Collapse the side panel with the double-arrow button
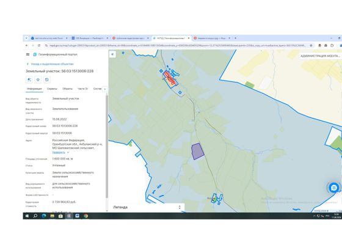Screen dimensions: 342x242 click(x=112, y=54)
